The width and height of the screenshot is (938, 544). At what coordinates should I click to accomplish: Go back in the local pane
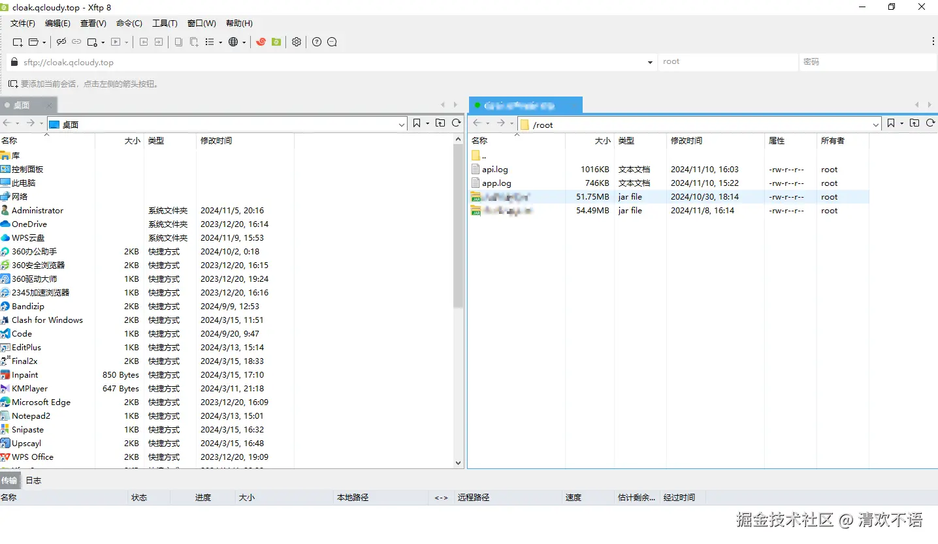[7, 123]
